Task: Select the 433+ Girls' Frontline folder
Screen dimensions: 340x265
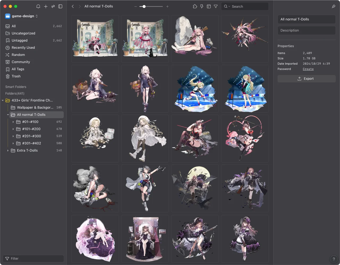Action: (x=33, y=100)
